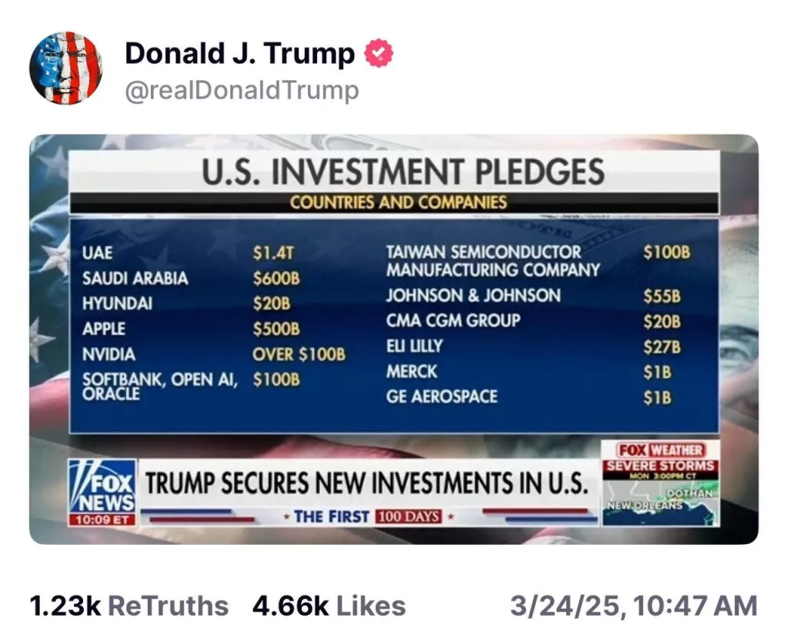View the 4.66k Likes list
Image resolution: width=788 pixels, height=624 pixels.
[x=329, y=605]
